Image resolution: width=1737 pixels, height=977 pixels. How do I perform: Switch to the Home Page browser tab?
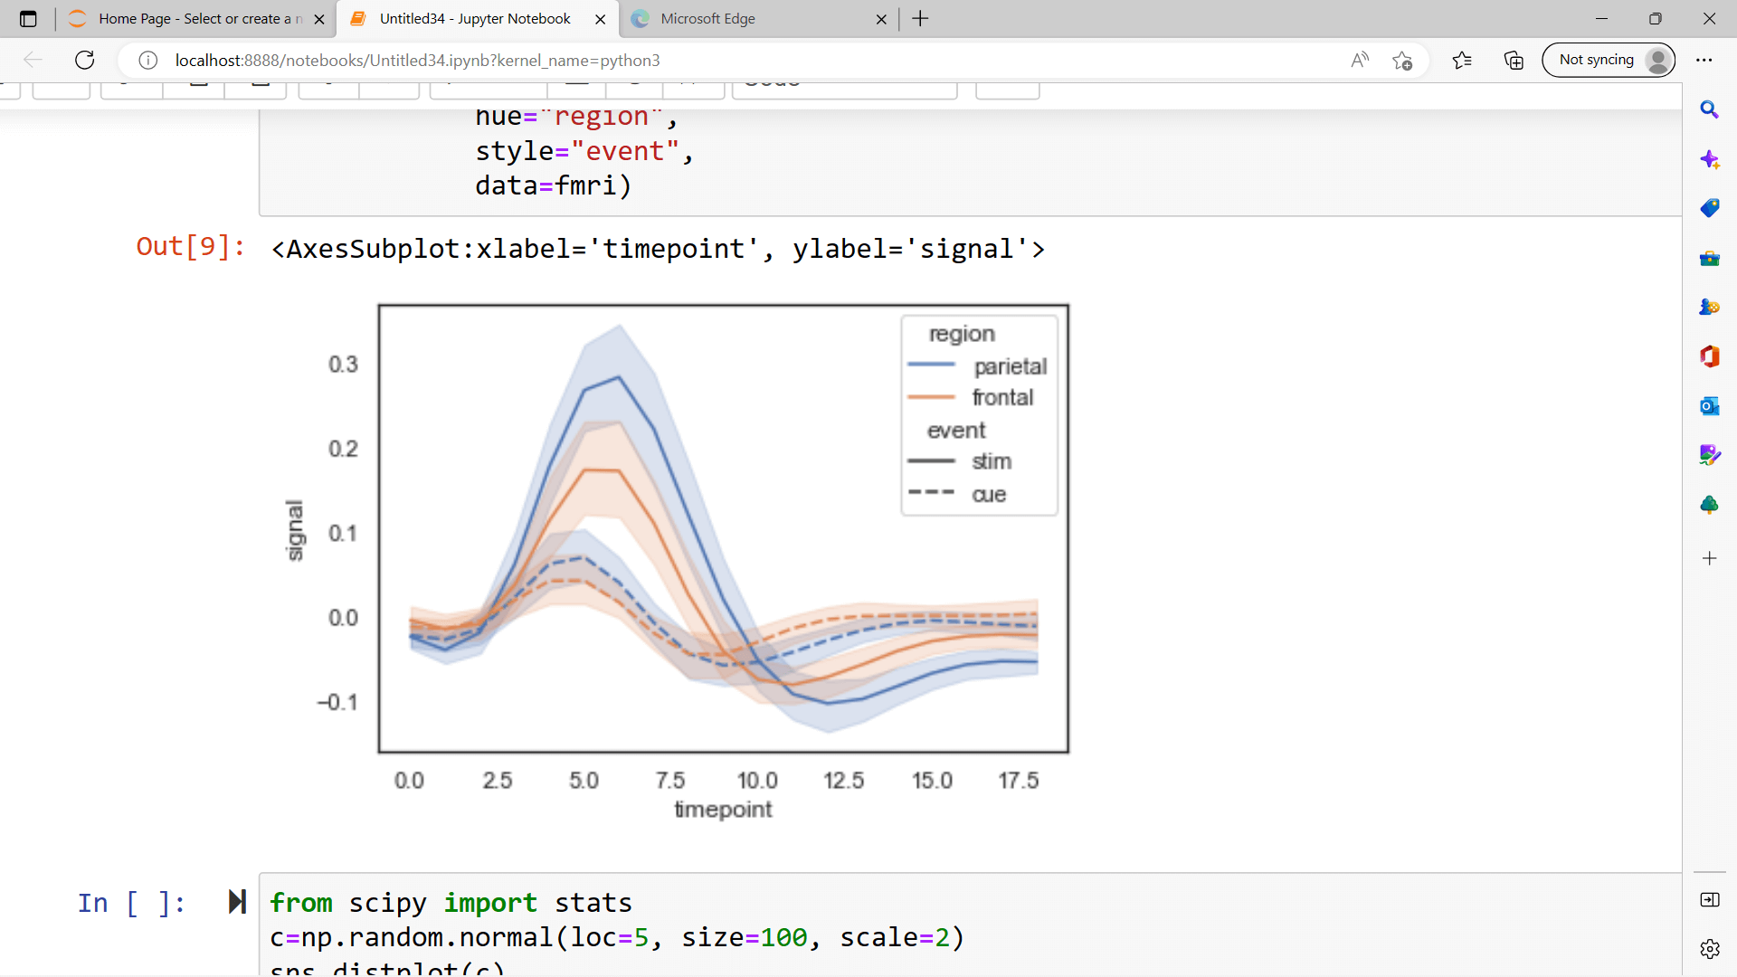point(190,18)
